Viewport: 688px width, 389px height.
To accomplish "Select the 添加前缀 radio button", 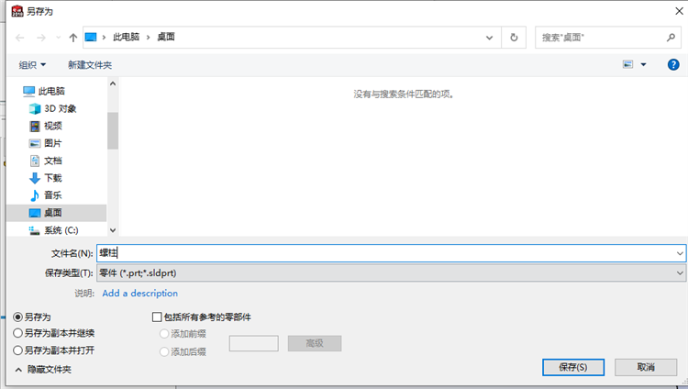I will click(164, 334).
